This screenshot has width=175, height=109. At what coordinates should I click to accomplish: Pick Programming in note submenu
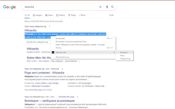pos(124,59)
